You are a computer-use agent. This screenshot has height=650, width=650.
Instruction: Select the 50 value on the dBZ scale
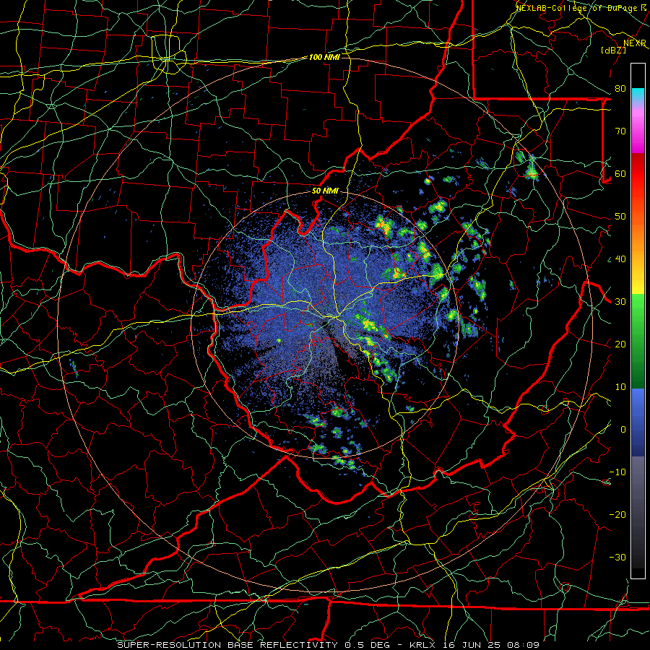(620, 217)
